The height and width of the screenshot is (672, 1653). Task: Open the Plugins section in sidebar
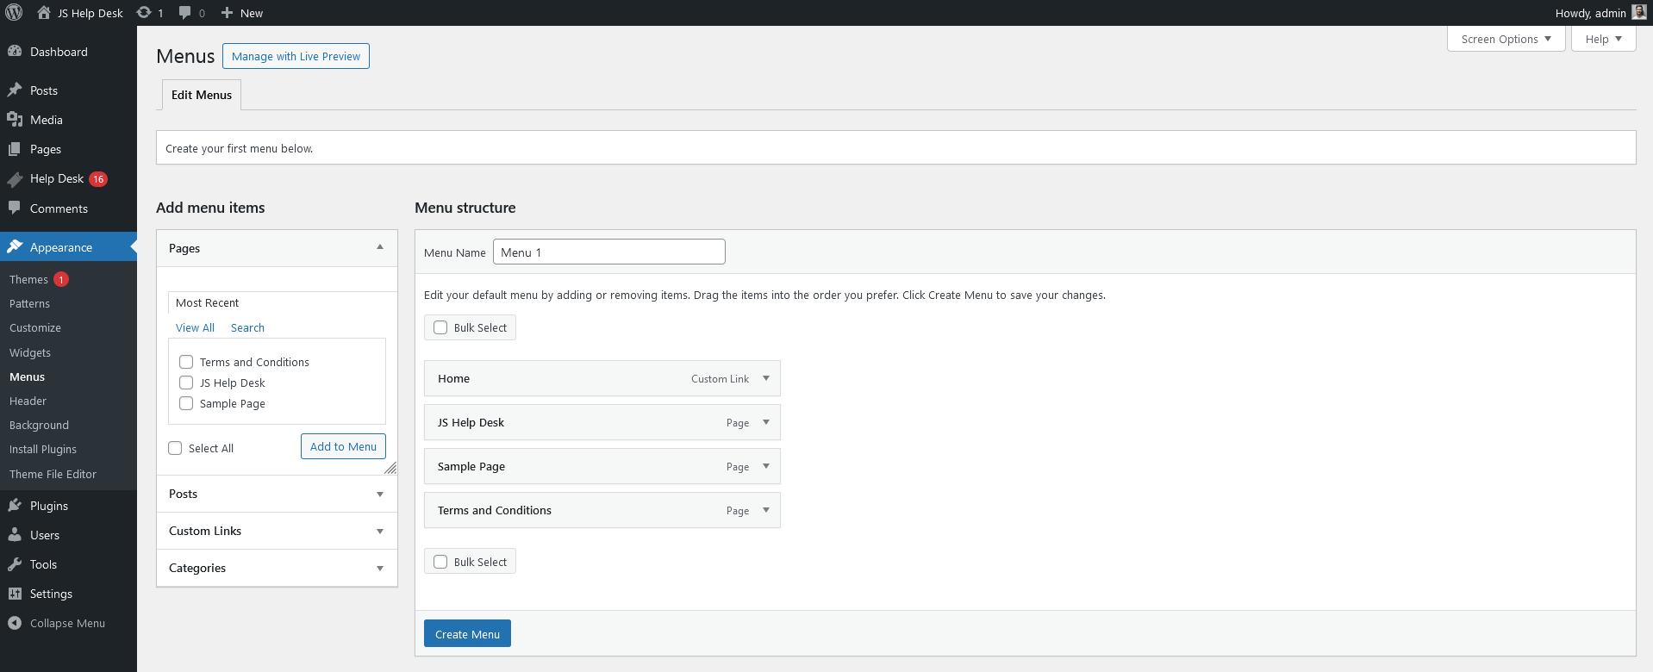point(48,506)
